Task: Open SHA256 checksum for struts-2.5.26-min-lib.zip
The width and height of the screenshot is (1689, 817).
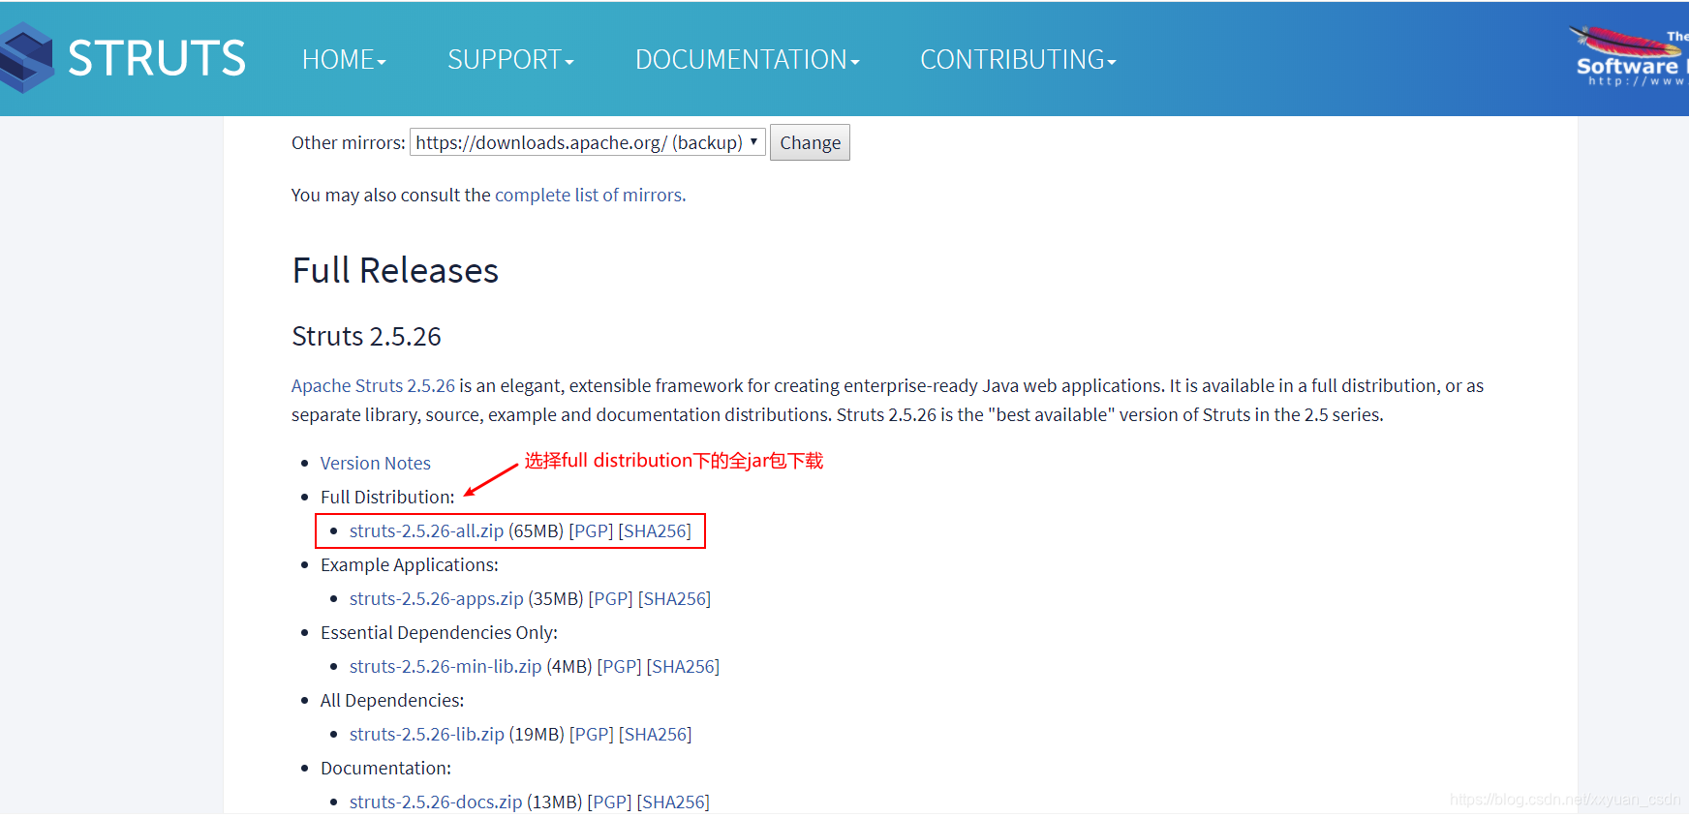Action: pyautogui.click(x=683, y=666)
